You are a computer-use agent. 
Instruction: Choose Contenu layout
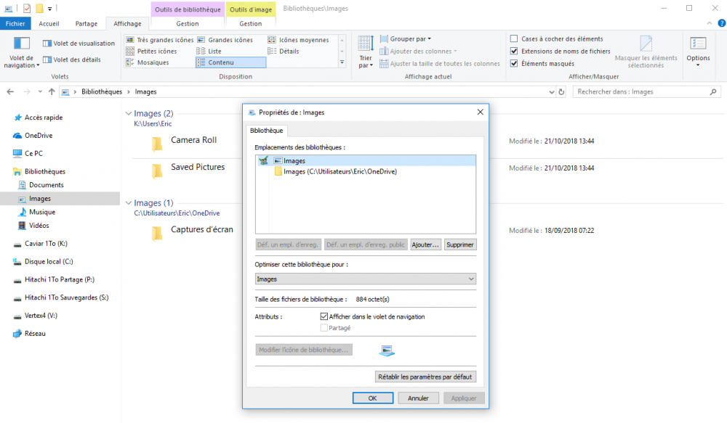tap(230, 62)
